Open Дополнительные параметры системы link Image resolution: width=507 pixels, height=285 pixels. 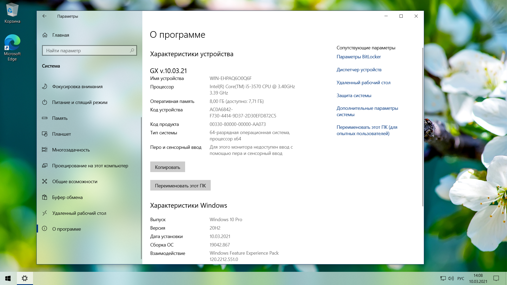367,111
